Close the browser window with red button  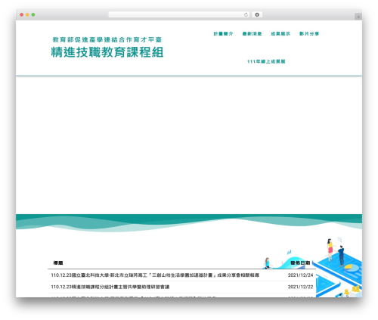point(22,15)
